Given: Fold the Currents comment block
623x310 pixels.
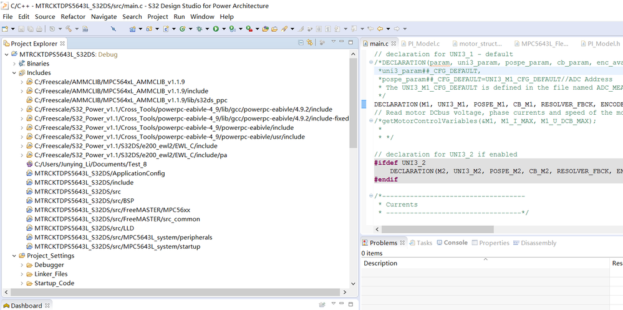Looking at the screenshot, I should (371, 196).
